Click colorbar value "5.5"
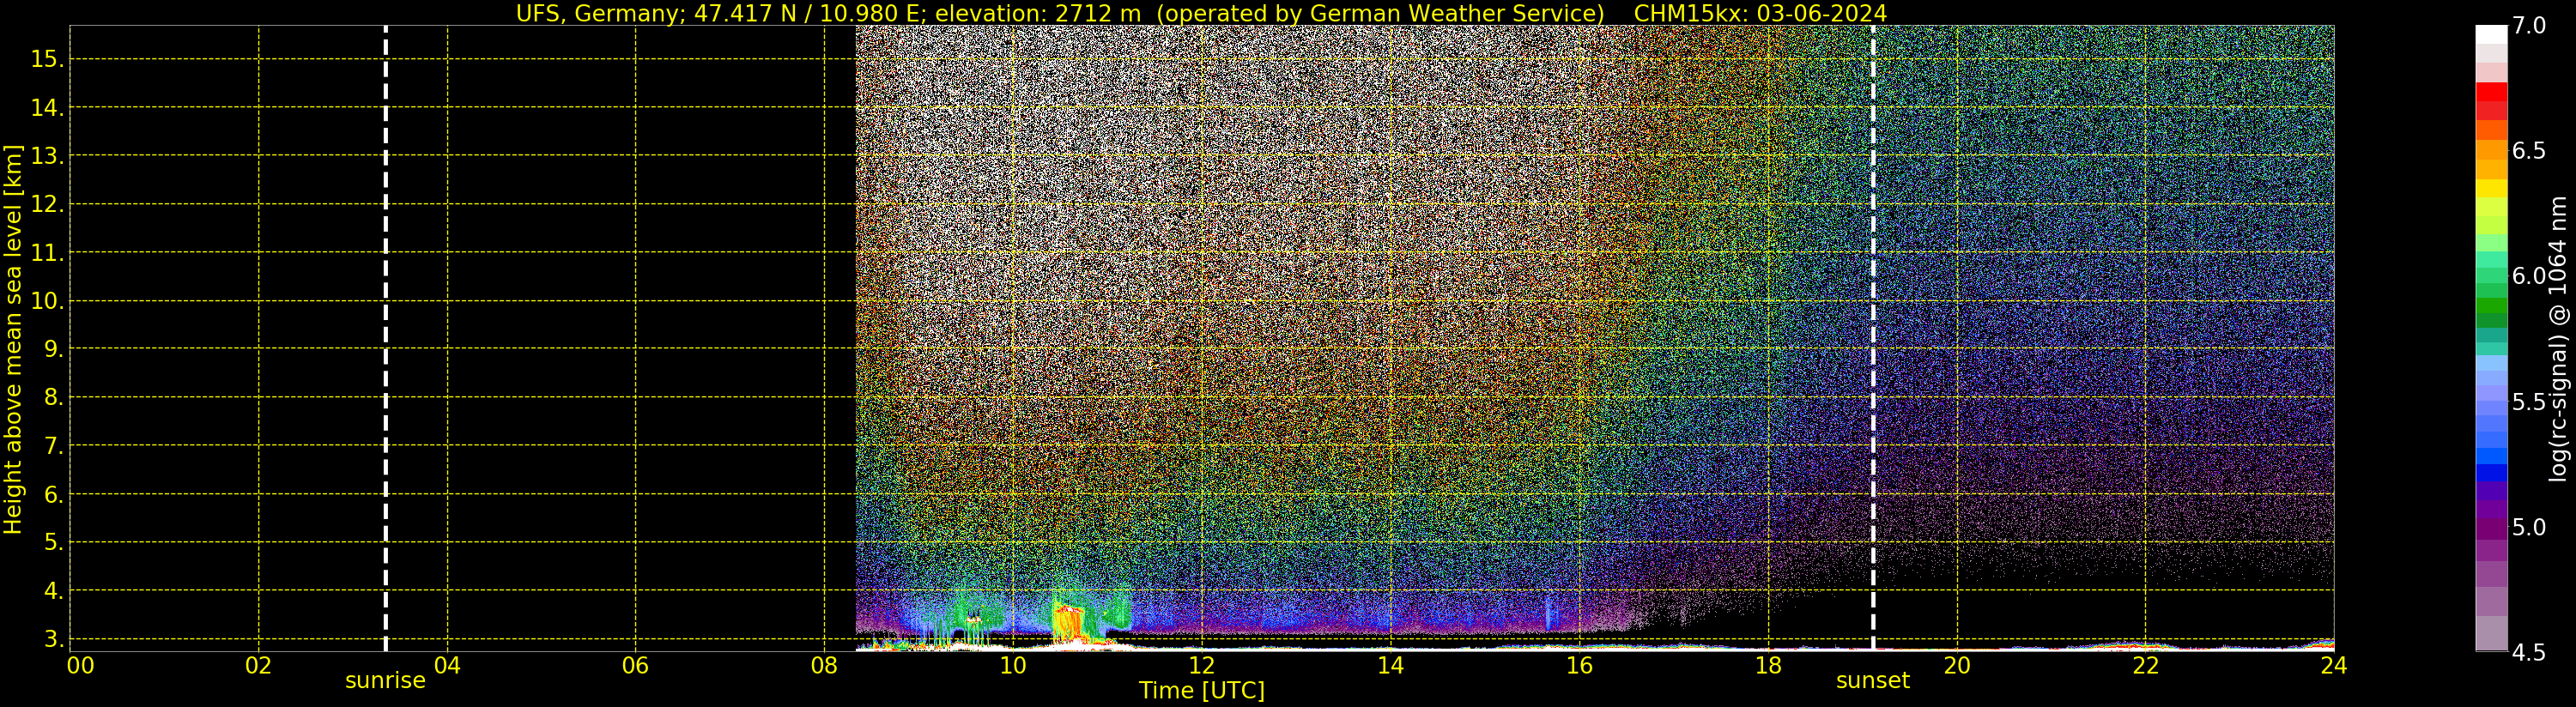Image resolution: width=2576 pixels, height=707 pixels. [2529, 402]
